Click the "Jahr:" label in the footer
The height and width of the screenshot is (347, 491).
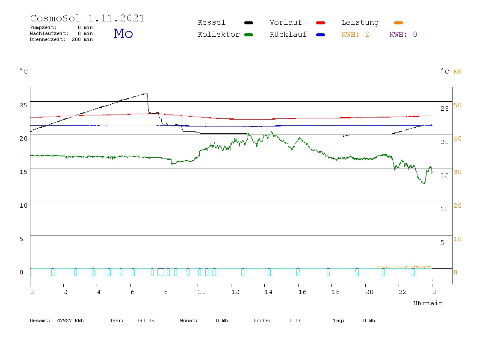(x=116, y=321)
